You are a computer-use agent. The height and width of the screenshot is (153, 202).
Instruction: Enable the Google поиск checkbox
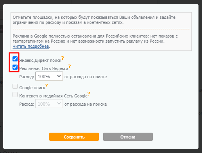point(15,86)
